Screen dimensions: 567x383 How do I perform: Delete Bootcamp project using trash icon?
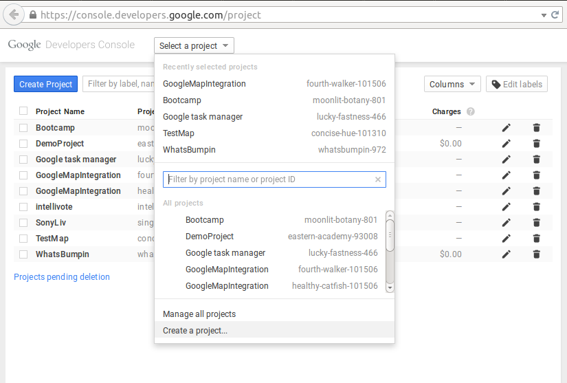(537, 128)
